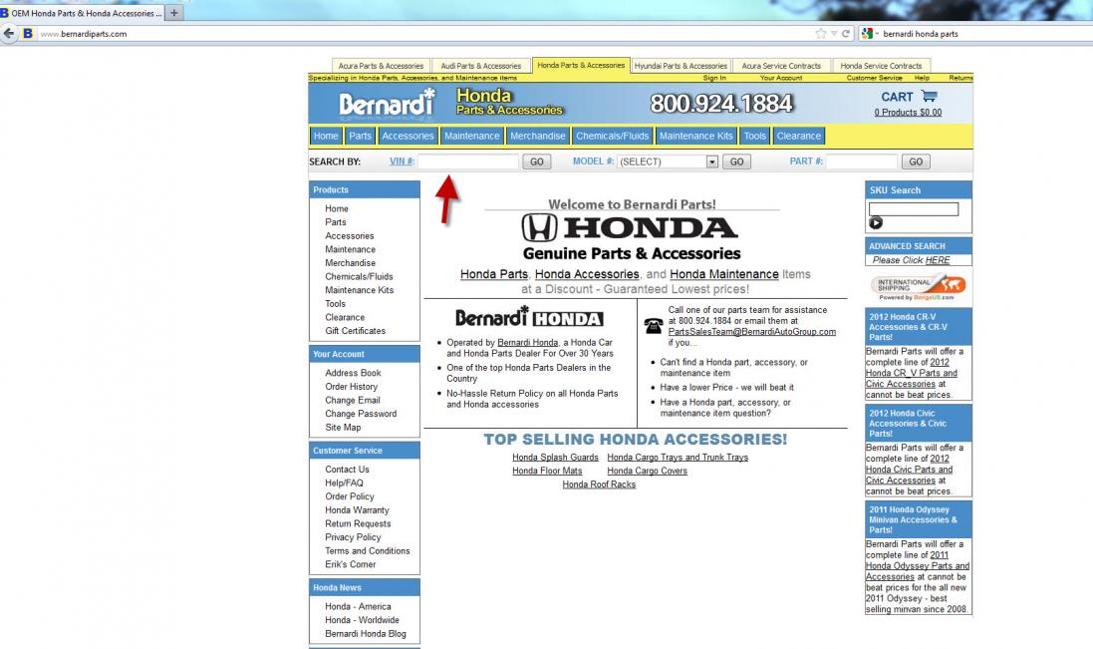Viewport: 1093px width, 649px height.
Task: Click the Sign In link
Action: tap(714, 78)
